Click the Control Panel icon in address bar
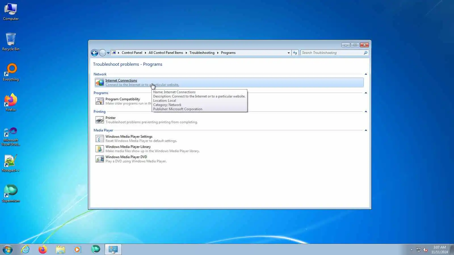Viewport: 454px width, 255px height. point(114,53)
